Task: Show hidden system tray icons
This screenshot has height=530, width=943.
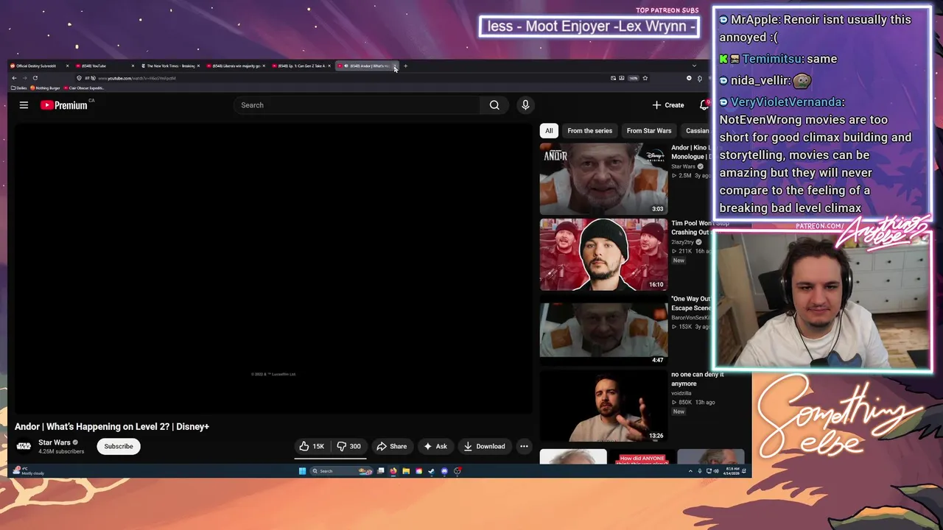Action: [x=690, y=471]
